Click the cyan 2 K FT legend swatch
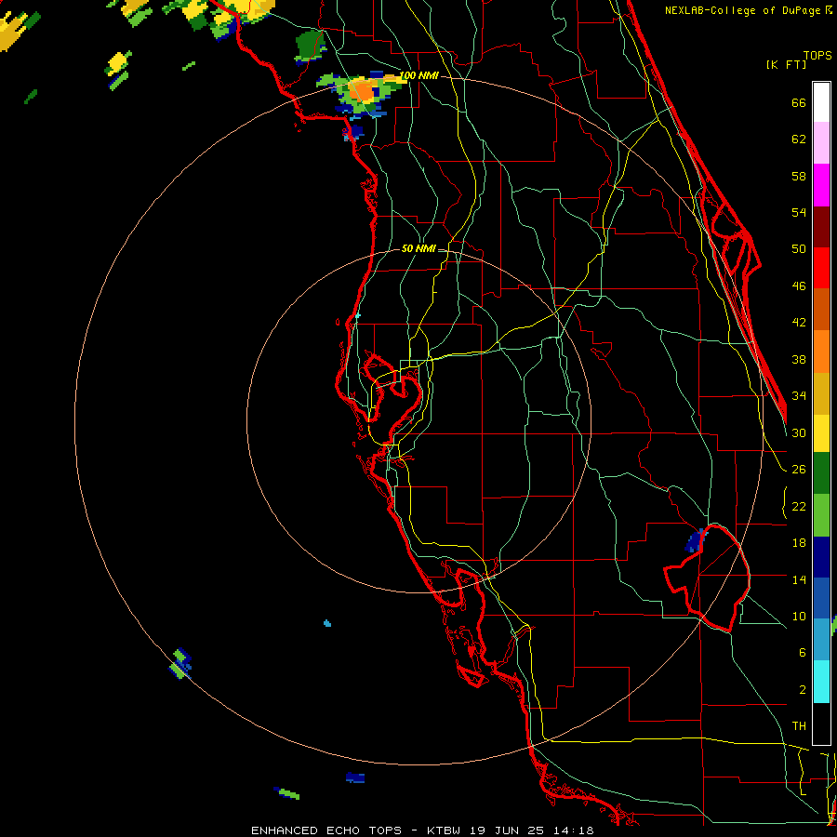Viewport: 837px width, 837px height. coord(821,682)
